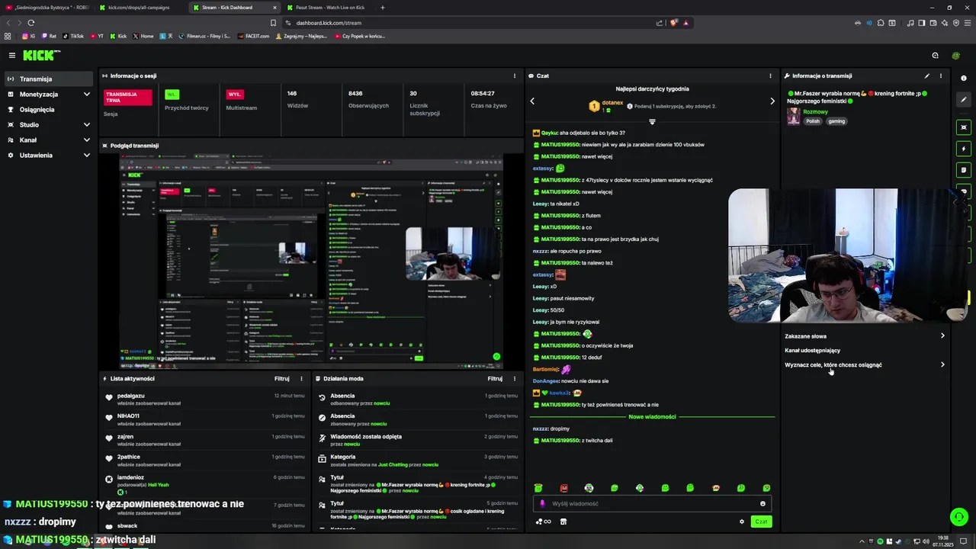Open chat settings gear next to Czat button
This screenshot has height=549, width=976.
click(741, 522)
